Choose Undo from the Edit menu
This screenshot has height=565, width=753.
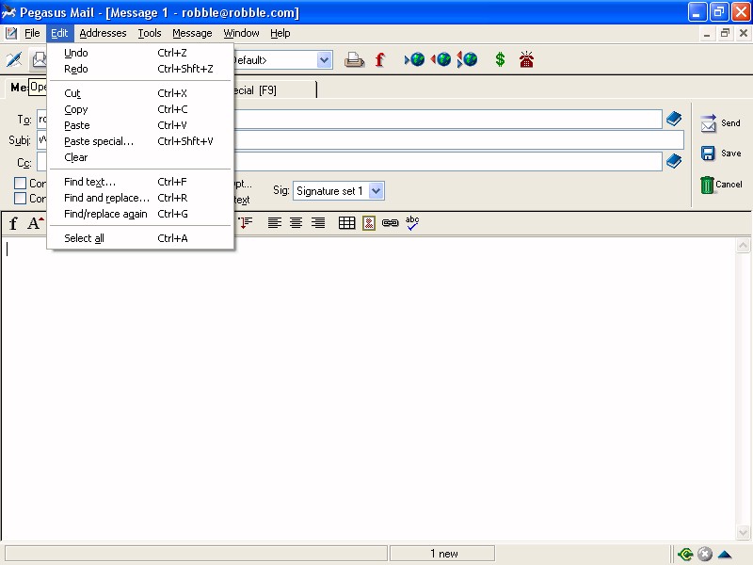(x=140, y=53)
